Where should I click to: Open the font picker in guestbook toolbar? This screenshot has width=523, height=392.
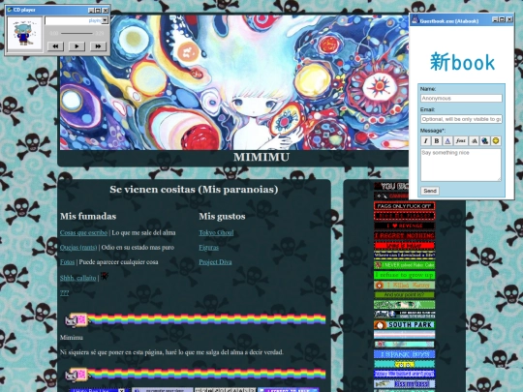(461, 141)
